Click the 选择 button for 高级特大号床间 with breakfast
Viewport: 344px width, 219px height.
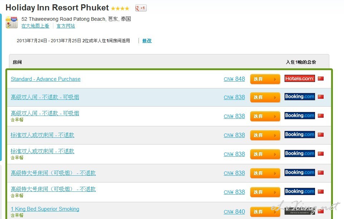pos(265,192)
